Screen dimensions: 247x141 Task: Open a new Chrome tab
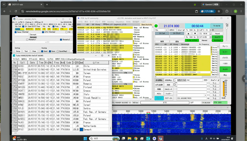click(47, 4)
